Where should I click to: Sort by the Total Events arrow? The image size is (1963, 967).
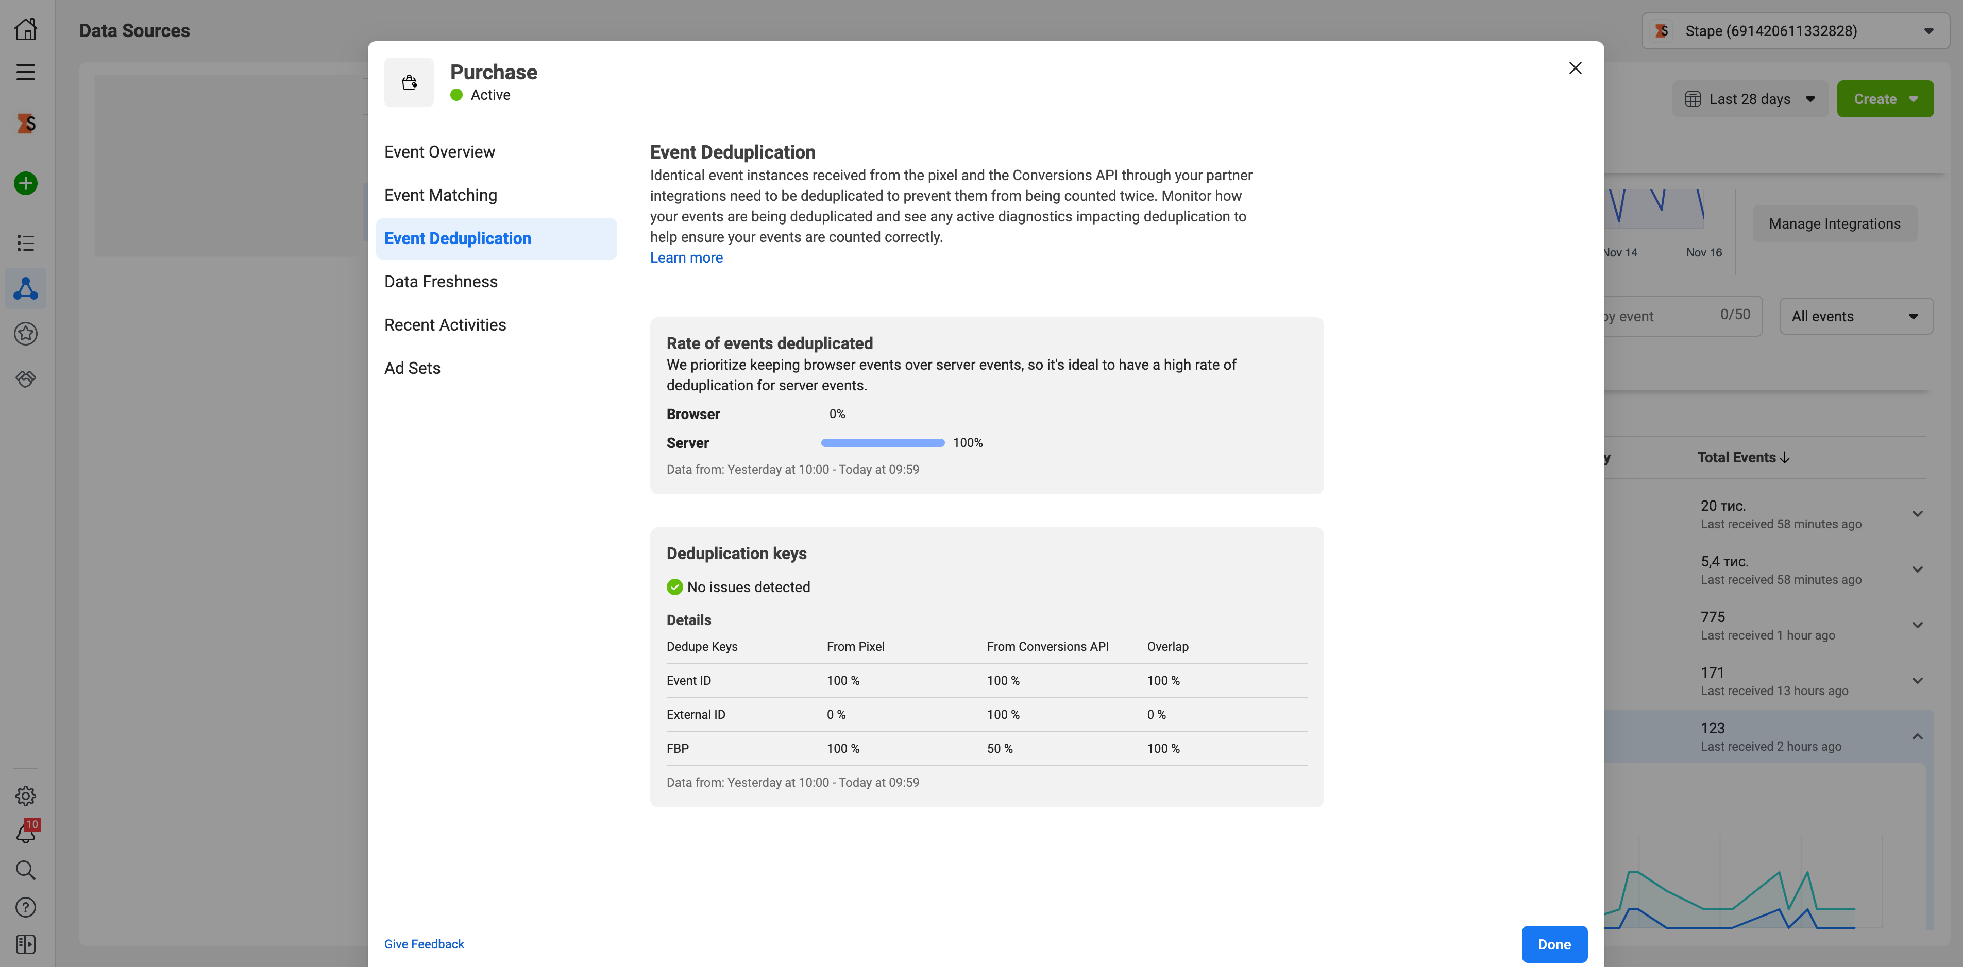(x=1785, y=458)
